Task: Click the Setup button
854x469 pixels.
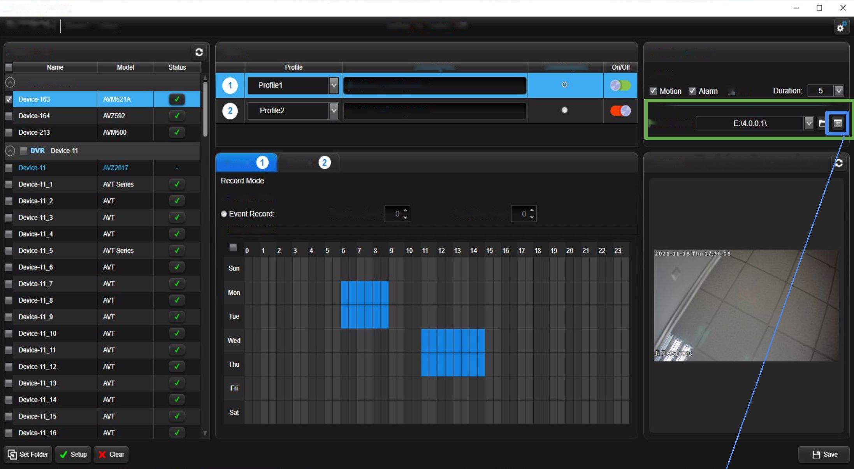Action: (x=73, y=454)
